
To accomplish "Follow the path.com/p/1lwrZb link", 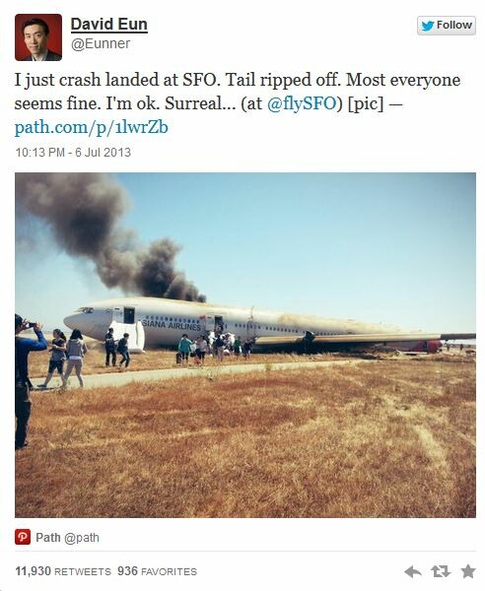I will (x=92, y=127).
